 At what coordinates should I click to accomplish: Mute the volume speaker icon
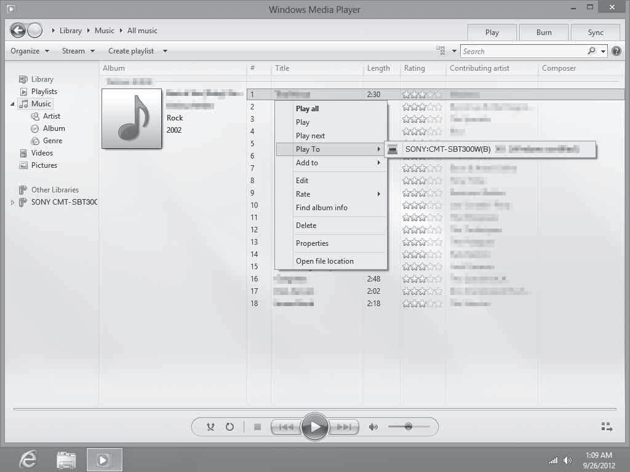[373, 427]
